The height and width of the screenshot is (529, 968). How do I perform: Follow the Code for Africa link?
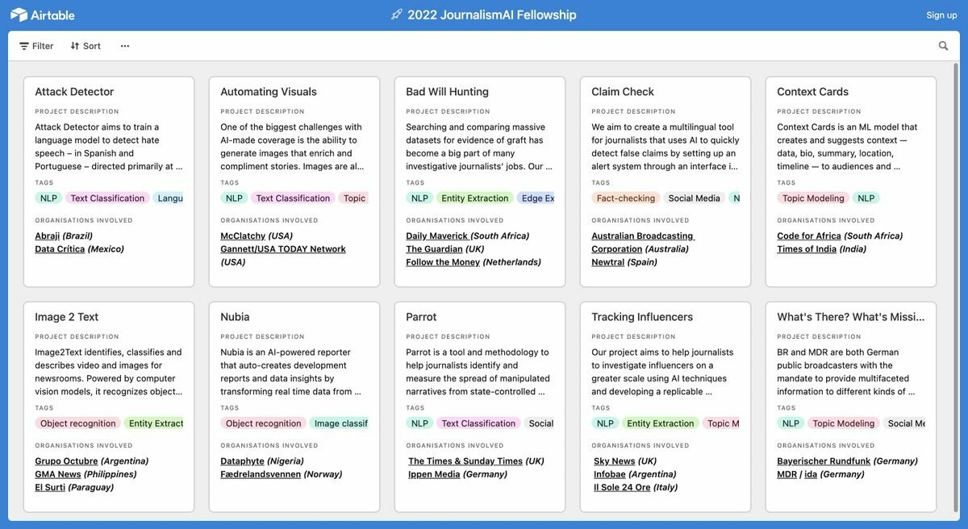pyautogui.click(x=809, y=236)
